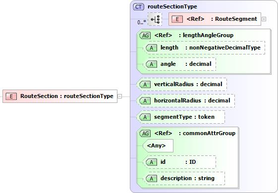Image resolution: width=278 pixels, height=193 pixels.
Task: Click the E icon of RouteSegment reference
Action: click(x=177, y=19)
